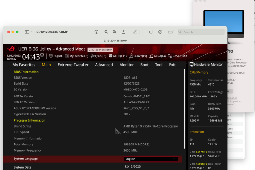Viewport: 255px width, 170px height.
Task: Click the settings gear beside the BIOS clock
Action: point(42,56)
